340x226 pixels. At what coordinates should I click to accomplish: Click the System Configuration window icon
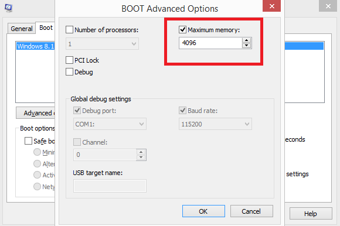point(8,8)
